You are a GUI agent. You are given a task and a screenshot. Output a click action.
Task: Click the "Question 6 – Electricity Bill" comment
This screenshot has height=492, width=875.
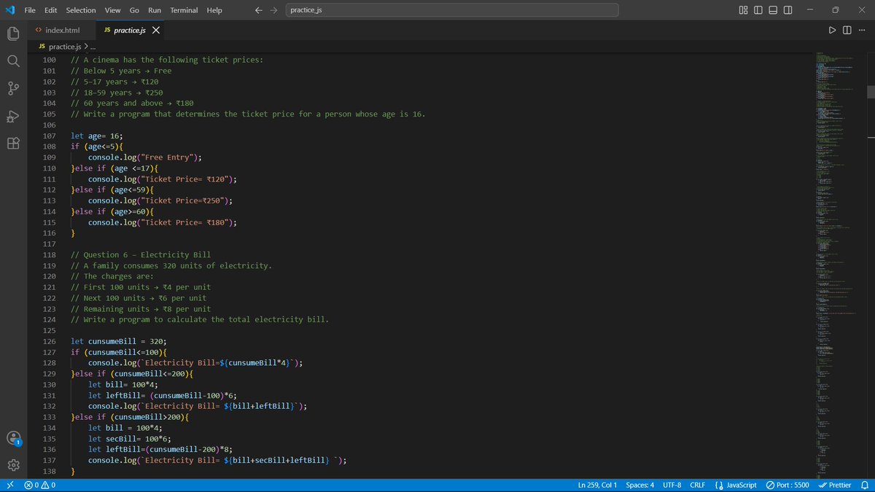pyautogui.click(x=141, y=254)
